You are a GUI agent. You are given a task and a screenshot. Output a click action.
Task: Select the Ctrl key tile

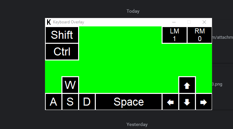click(62, 51)
